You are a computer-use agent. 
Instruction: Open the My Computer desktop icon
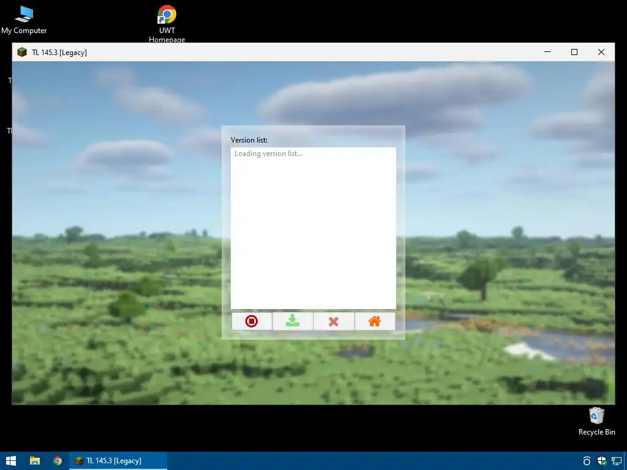[24, 20]
